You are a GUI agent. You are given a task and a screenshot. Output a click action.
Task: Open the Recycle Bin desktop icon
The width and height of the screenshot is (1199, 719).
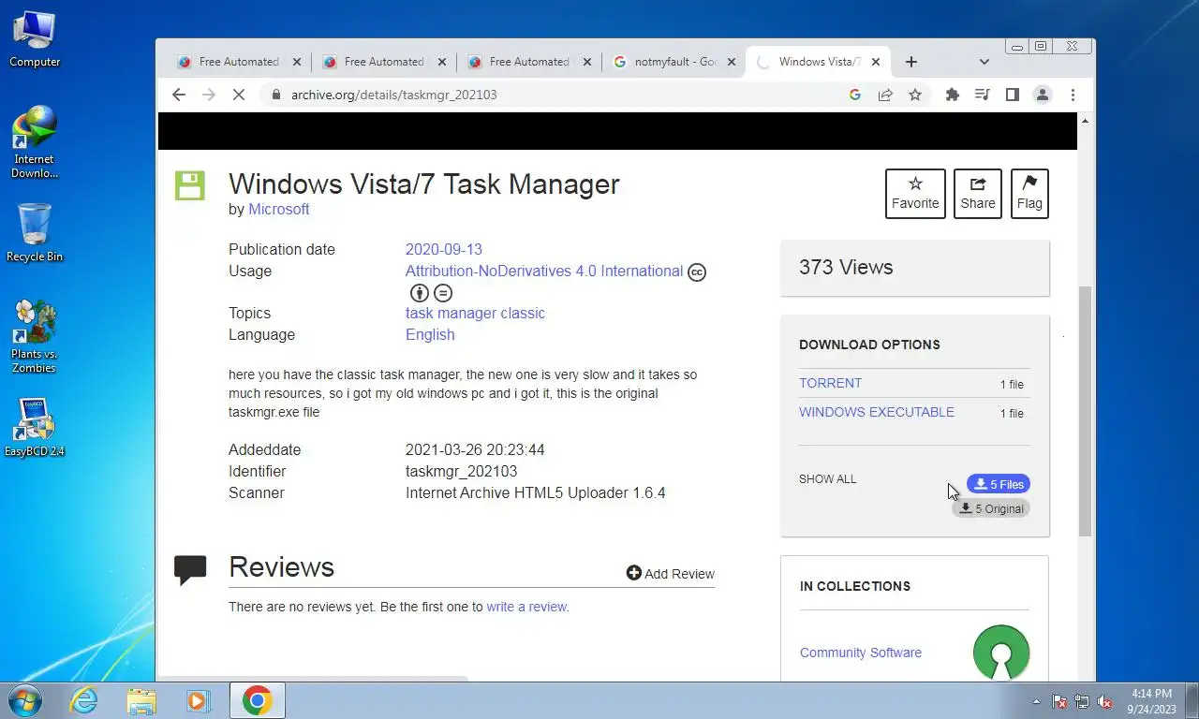35,232
